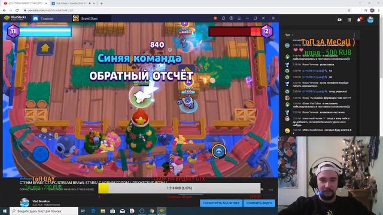Open the three-dot more actions under the video

coord(271,190)
